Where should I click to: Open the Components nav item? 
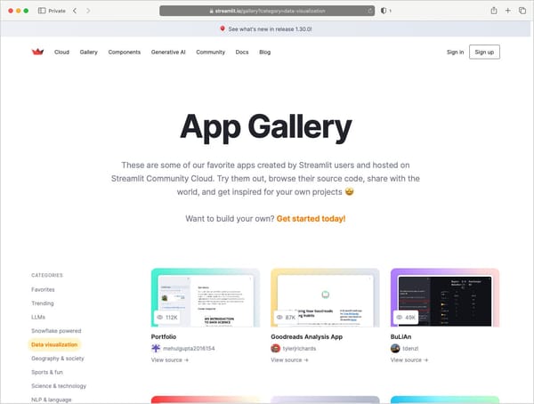(x=125, y=53)
